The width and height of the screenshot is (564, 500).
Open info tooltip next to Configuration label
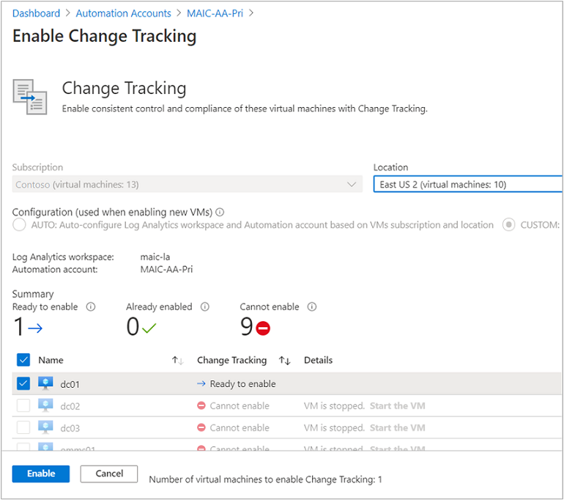click(x=220, y=213)
